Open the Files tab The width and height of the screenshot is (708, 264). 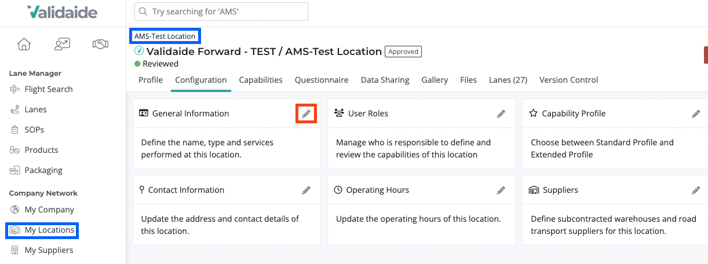[468, 80]
